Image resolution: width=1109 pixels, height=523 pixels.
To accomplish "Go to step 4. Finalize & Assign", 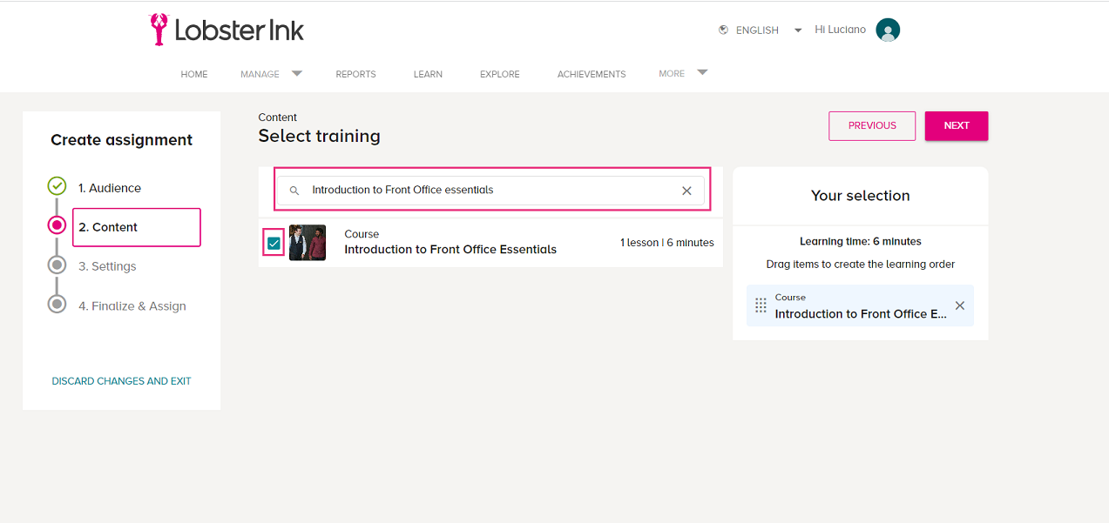I will pyautogui.click(x=132, y=306).
